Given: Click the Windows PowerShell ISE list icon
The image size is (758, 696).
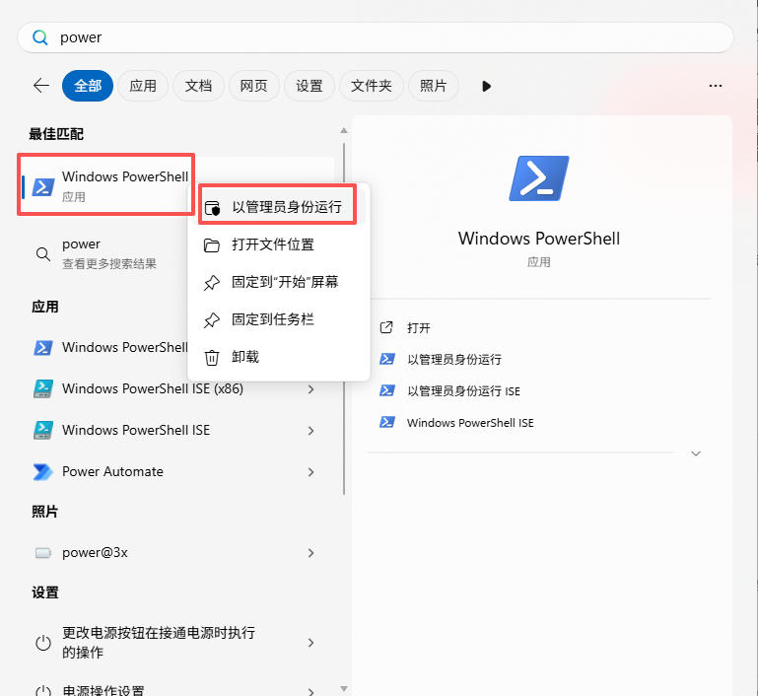Looking at the screenshot, I should pos(43,430).
